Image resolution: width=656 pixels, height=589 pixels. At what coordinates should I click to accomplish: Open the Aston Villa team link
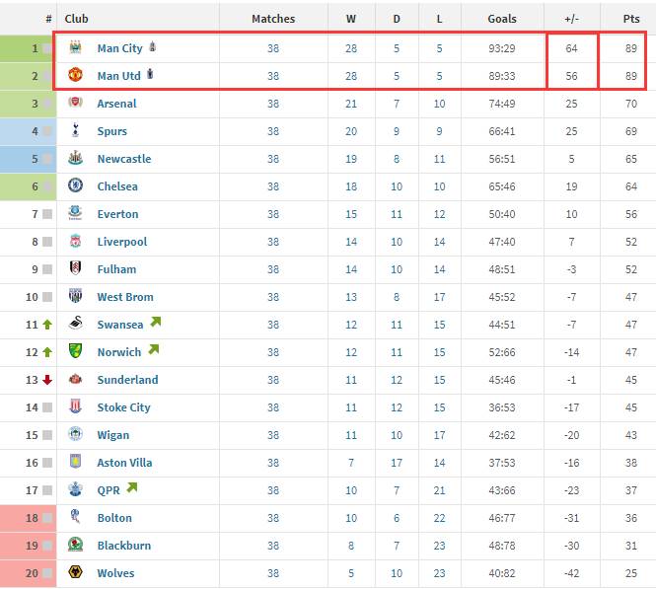pos(124,463)
